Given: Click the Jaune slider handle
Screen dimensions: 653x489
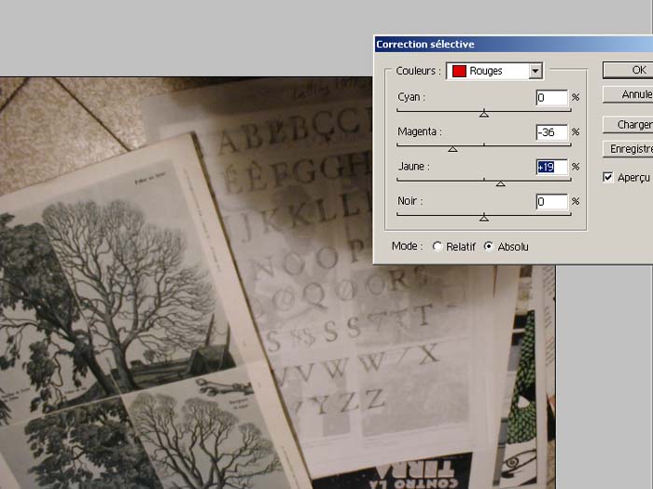Looking at the screenshot, I should pos(501,183).
